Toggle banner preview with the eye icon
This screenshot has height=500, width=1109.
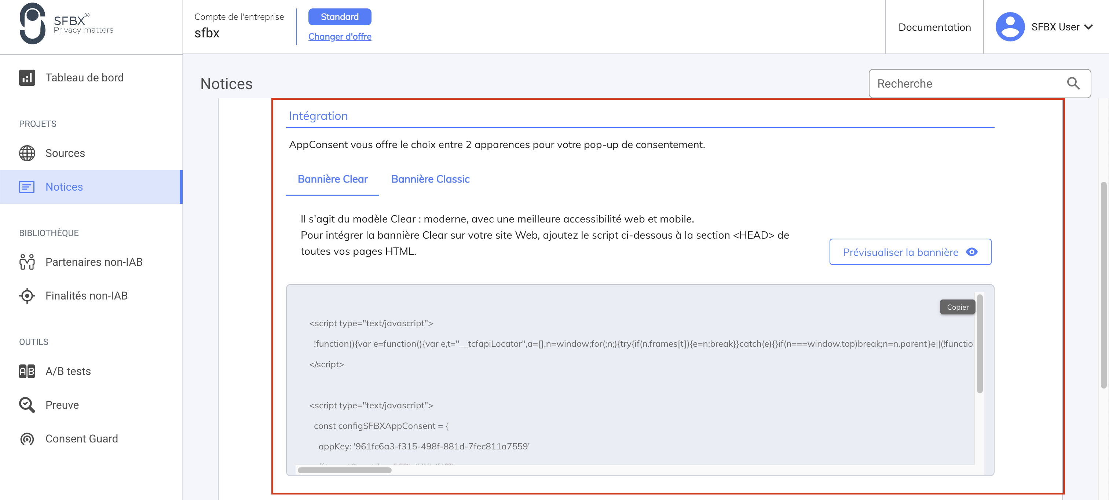(x=972, y=252)
